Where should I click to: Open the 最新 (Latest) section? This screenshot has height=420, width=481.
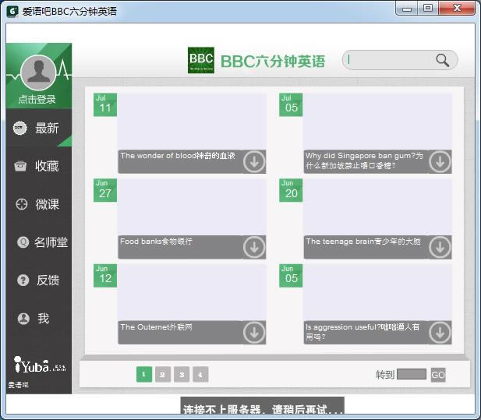[38, 129]
